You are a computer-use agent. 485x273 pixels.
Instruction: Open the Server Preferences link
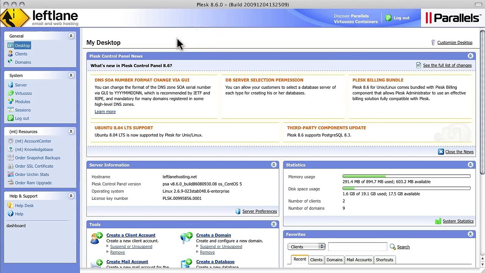(260, 211)
